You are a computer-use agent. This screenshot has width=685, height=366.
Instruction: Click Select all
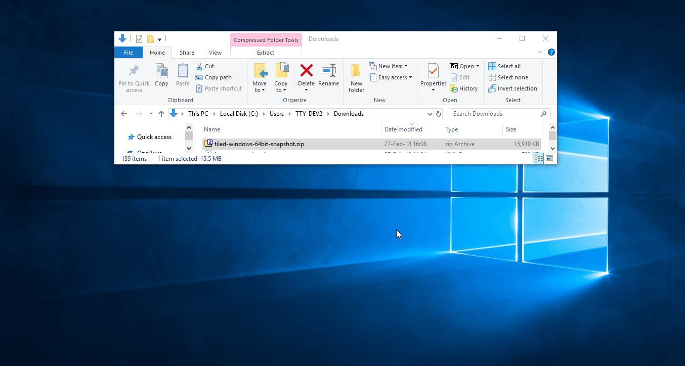tap(504, 66)
